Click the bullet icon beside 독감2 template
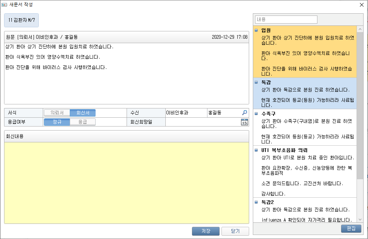 click(x=257, y=202)
